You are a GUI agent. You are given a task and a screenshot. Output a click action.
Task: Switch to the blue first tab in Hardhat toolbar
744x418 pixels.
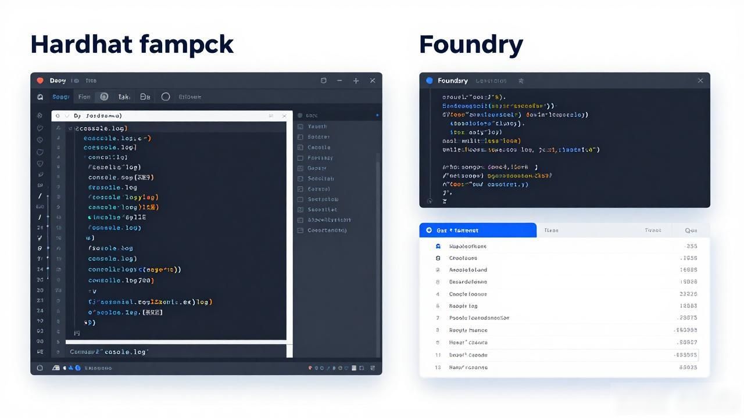(61, 97)
